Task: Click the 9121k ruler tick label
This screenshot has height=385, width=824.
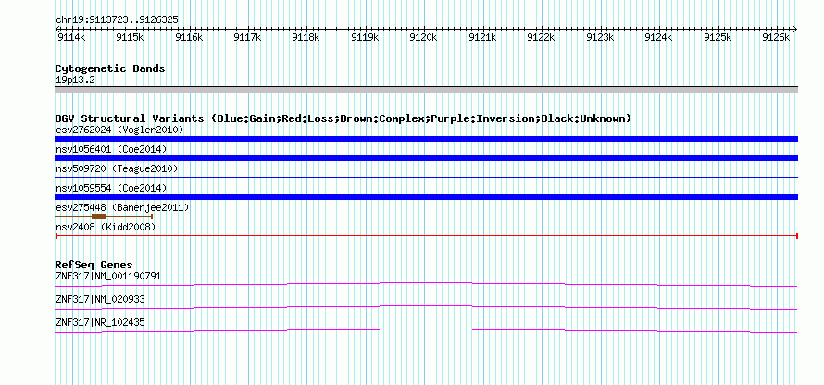Action: 481,37
